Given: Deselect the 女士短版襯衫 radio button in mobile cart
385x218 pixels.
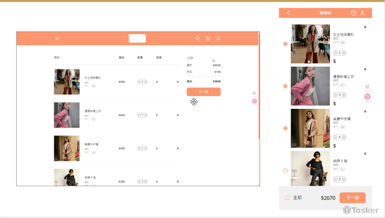Looking at the screenshot, I should [x=285, y=44].
